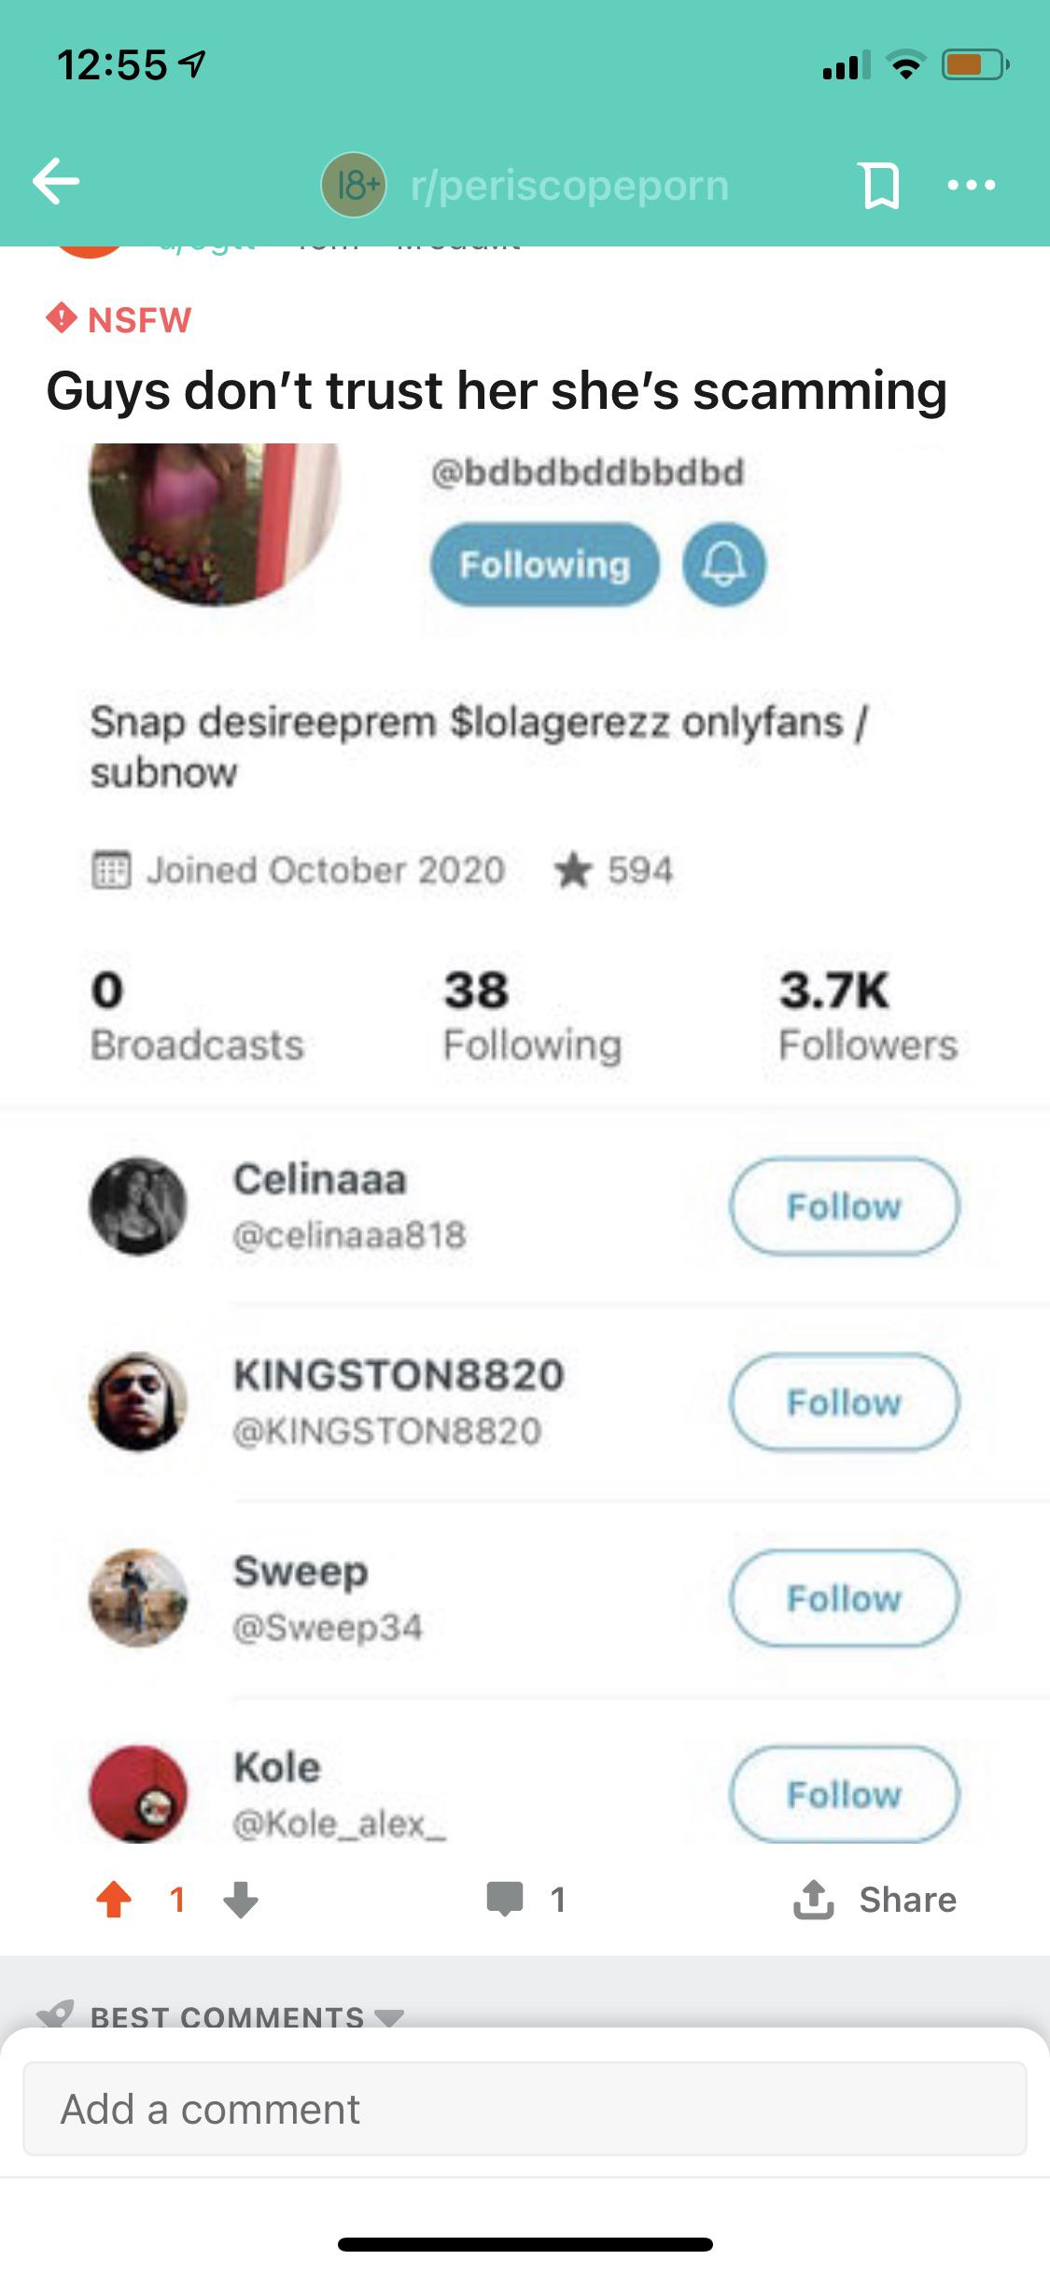The image size is (1050, 2274).
Task: Tap Follow next to KINGSTON8820
Action: (843, 1405)
